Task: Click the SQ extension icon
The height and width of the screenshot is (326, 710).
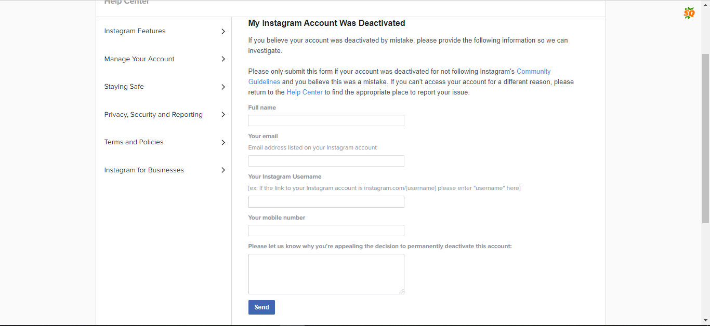Action: point(689,13)
